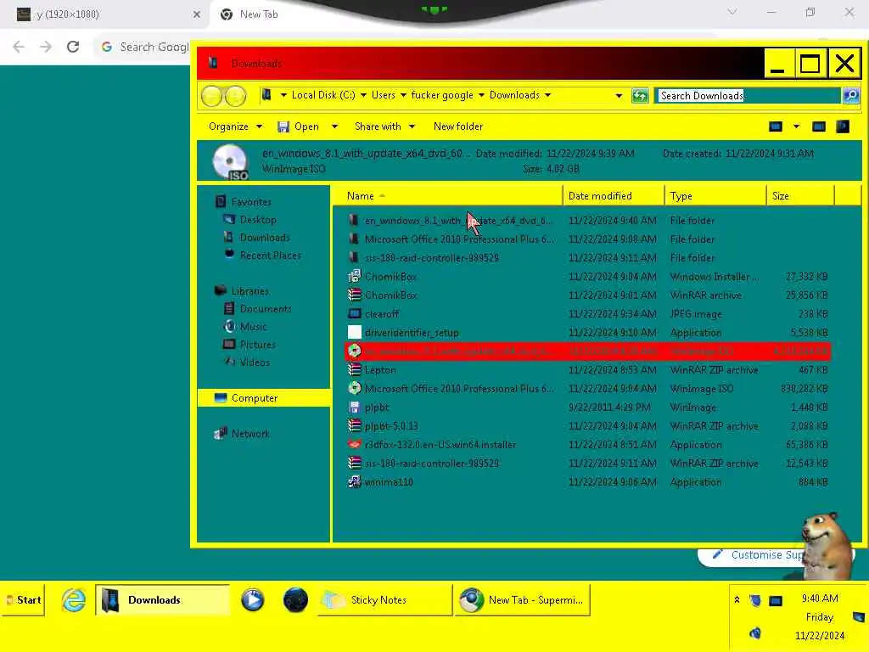Select Microsoft Office 2010 ISO file icon
Screen dimensions: 869x652
click(x=354, y=388)
